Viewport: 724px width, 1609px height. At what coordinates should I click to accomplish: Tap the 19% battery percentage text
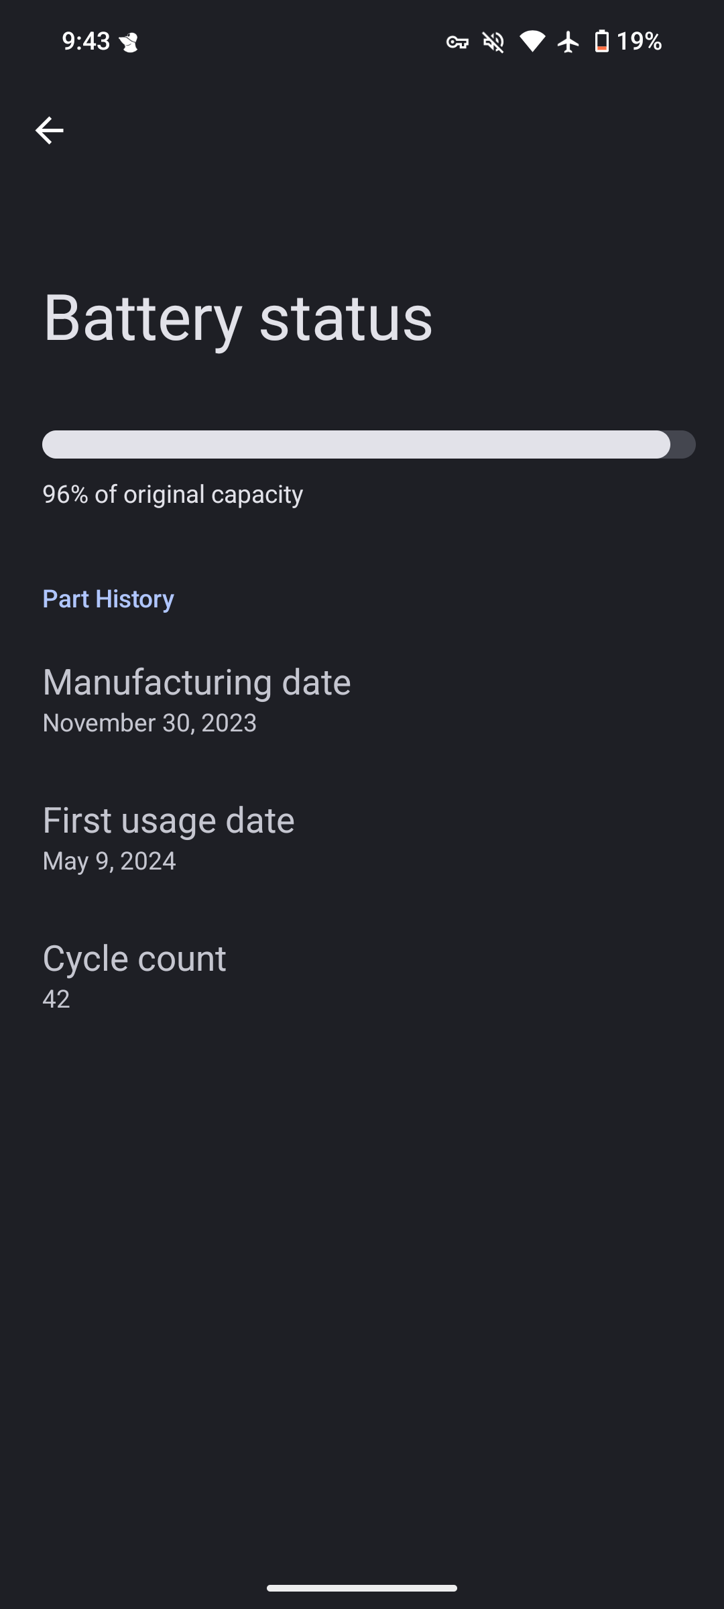tap(639, 42)
